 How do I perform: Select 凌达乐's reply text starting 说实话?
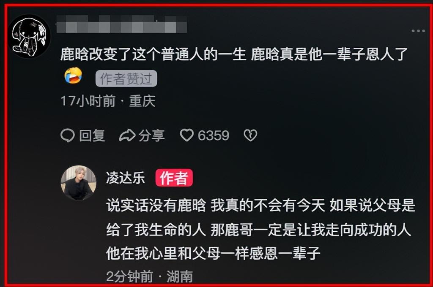click(260, 229)
